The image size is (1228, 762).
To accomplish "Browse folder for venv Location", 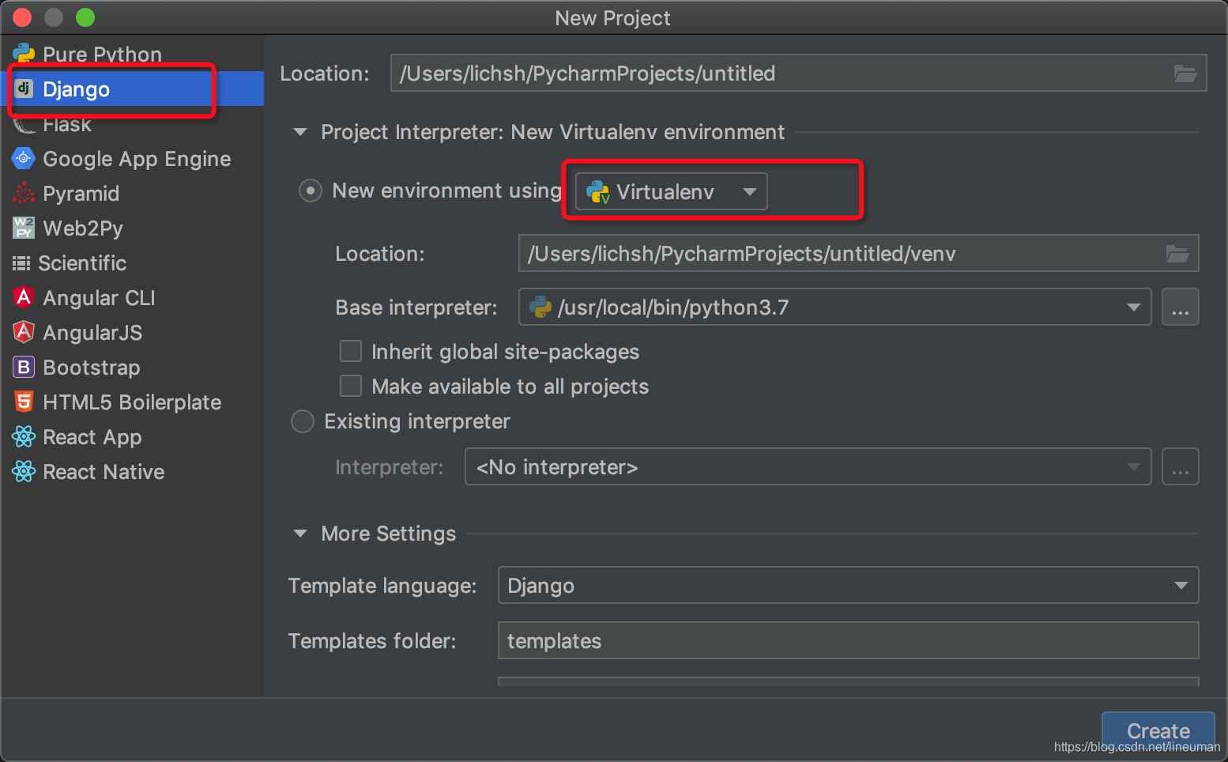I will tap(1177, 254).
